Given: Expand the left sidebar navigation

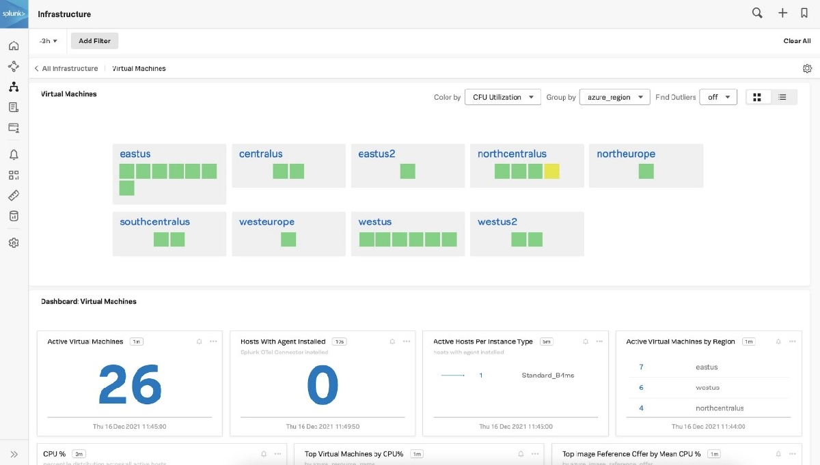Looking at the screenshot, I should [14, 454].
